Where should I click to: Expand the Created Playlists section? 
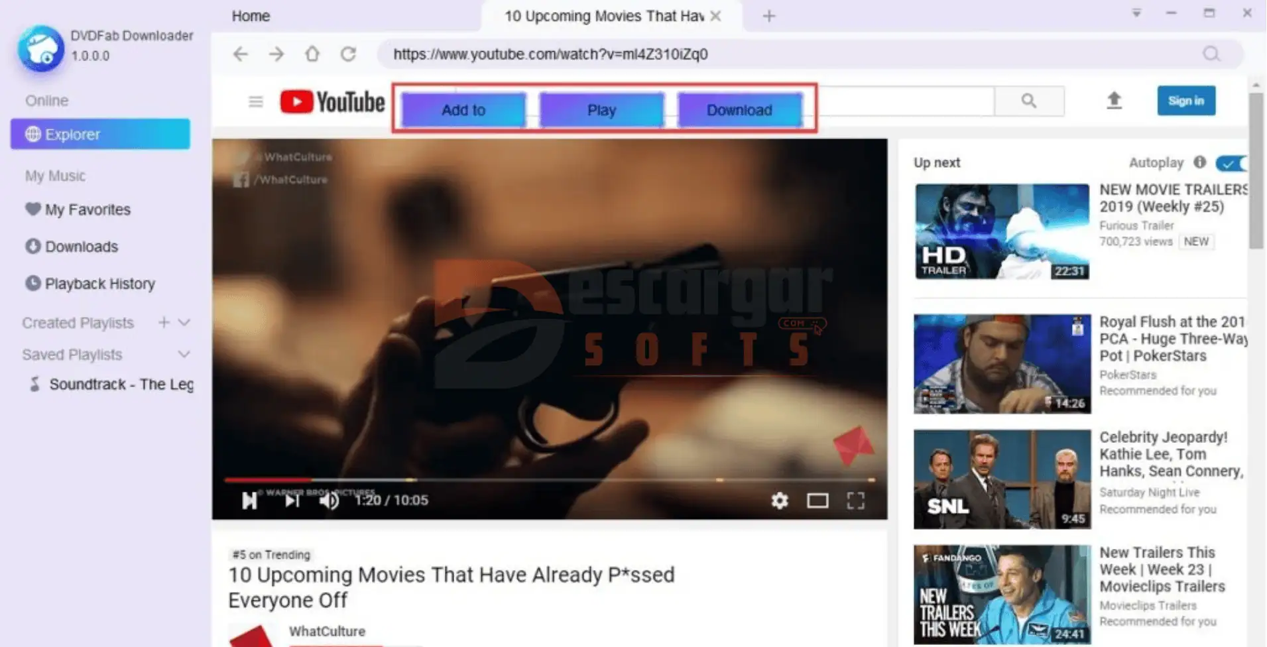point(184,323)
